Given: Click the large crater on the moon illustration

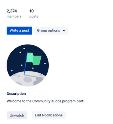Looking at the screenshot, I should [28, 80].
